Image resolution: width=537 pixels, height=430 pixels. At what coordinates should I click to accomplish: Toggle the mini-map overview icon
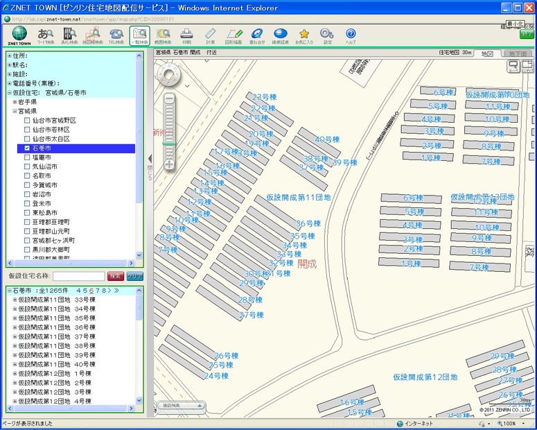pos(527,66)
